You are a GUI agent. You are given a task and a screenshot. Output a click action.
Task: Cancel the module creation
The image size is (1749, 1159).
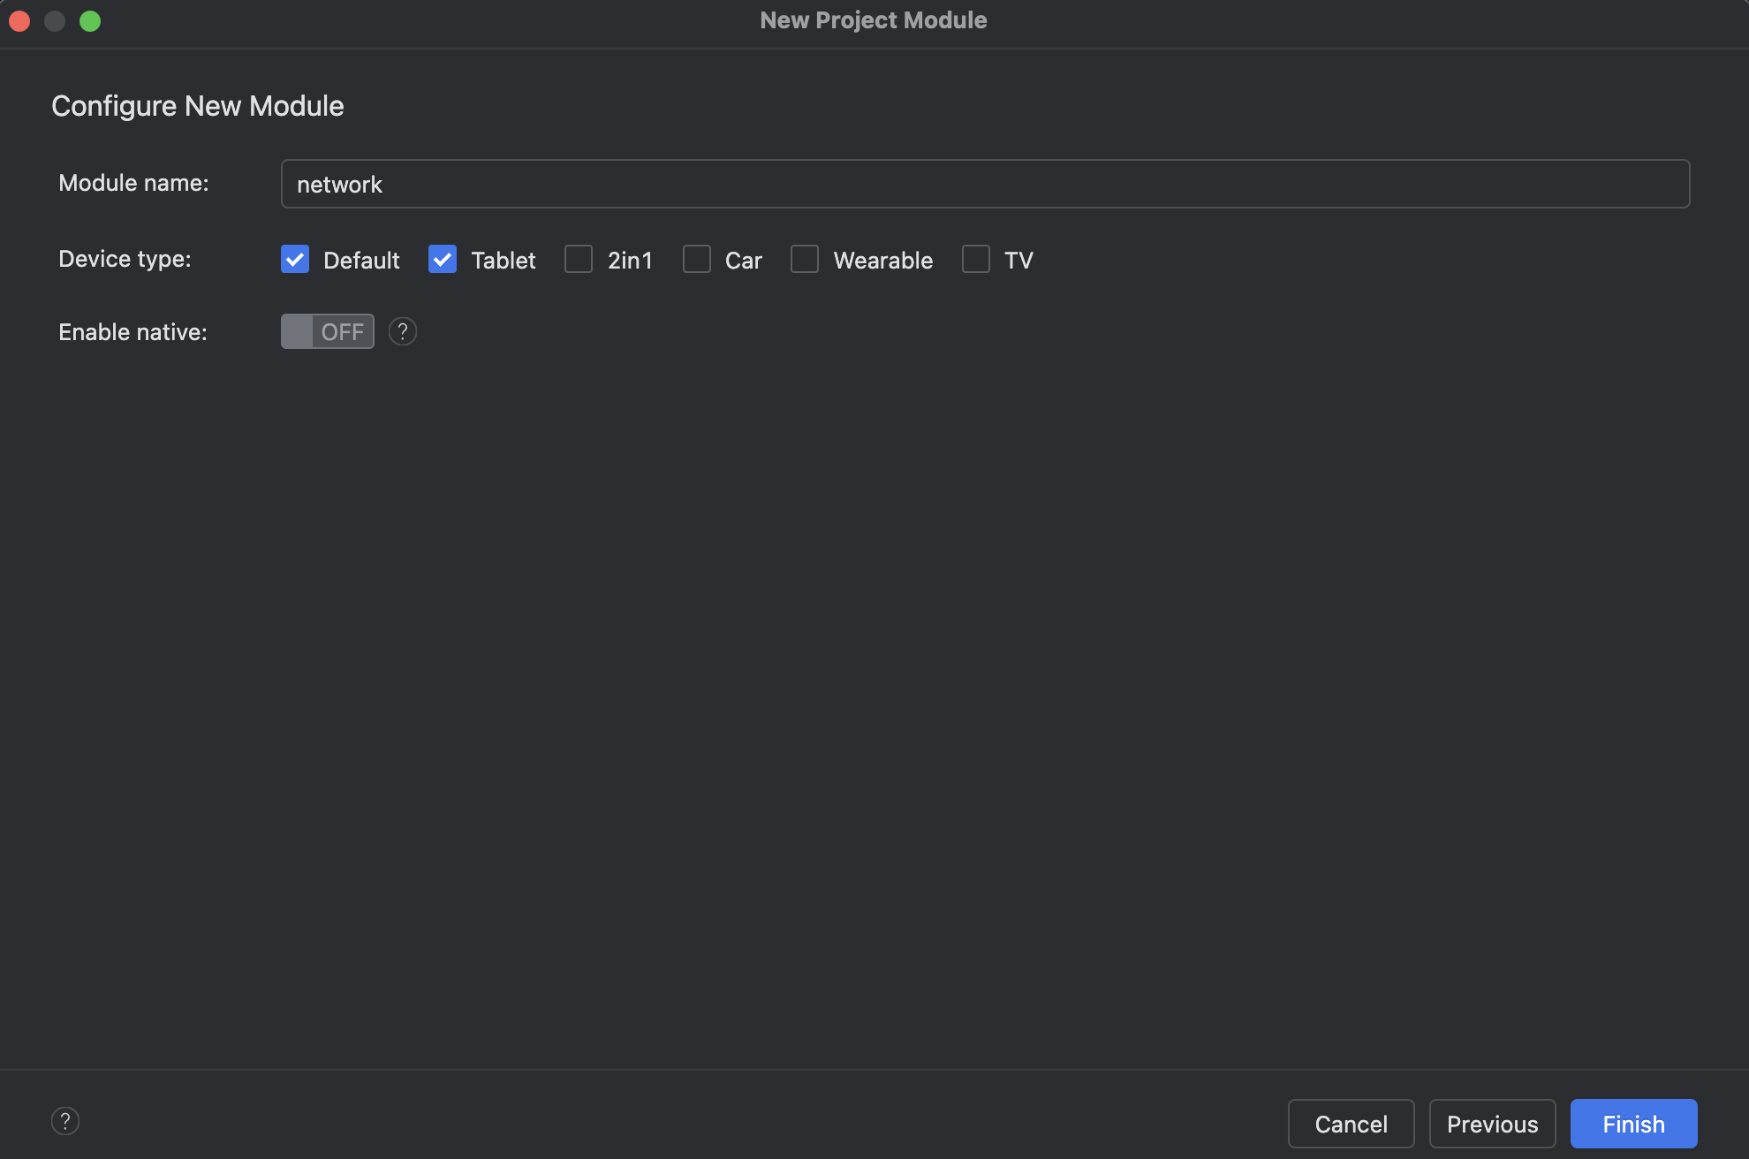[x=1351, y=1124]
